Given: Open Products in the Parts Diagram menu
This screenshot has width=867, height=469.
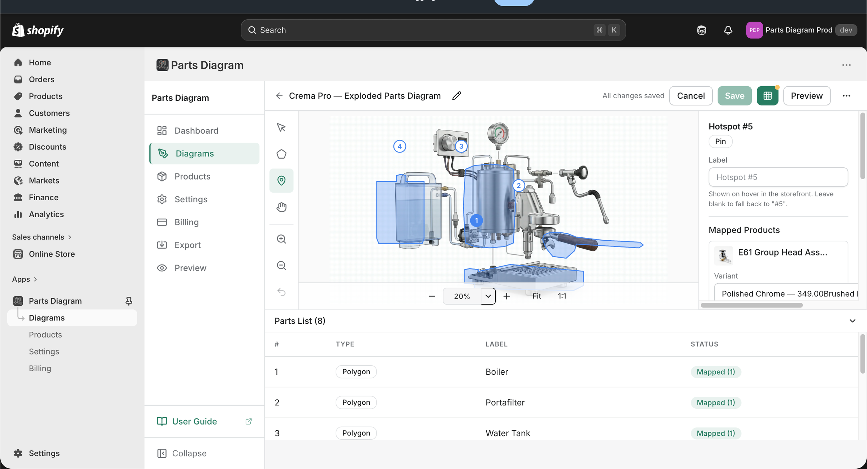Looking at the screenshot, I should click(x=204, y=176).
